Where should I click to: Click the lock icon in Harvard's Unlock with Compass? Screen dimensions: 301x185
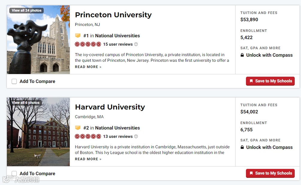[x=242, y=147]
